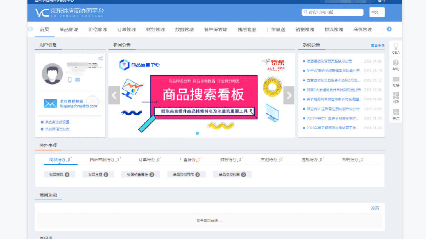Select the 营销待办 tab
The image size is (426, 239).
(x=353, y=159)
